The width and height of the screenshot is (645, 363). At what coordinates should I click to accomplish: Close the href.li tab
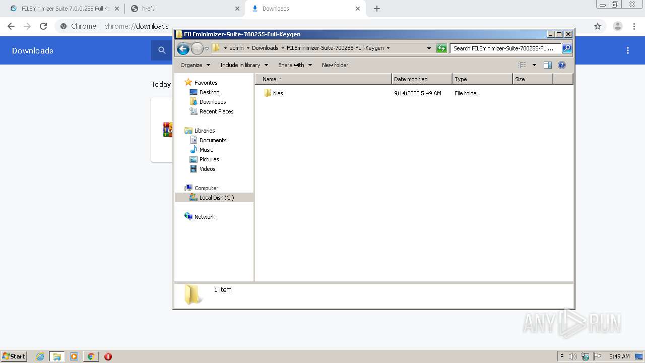click(237, 9)
